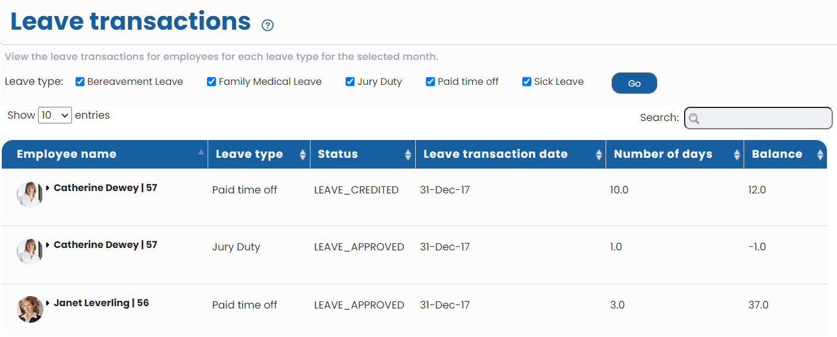Click the help question mark icon

[268, 25]
